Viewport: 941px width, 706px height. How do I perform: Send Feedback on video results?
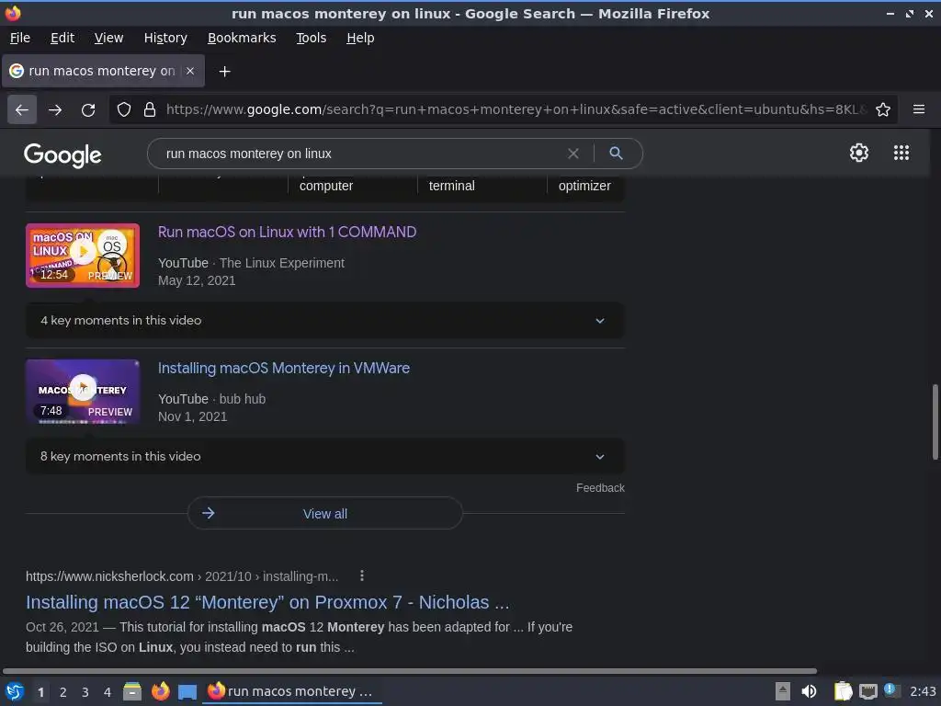click(x=600, y=488)
